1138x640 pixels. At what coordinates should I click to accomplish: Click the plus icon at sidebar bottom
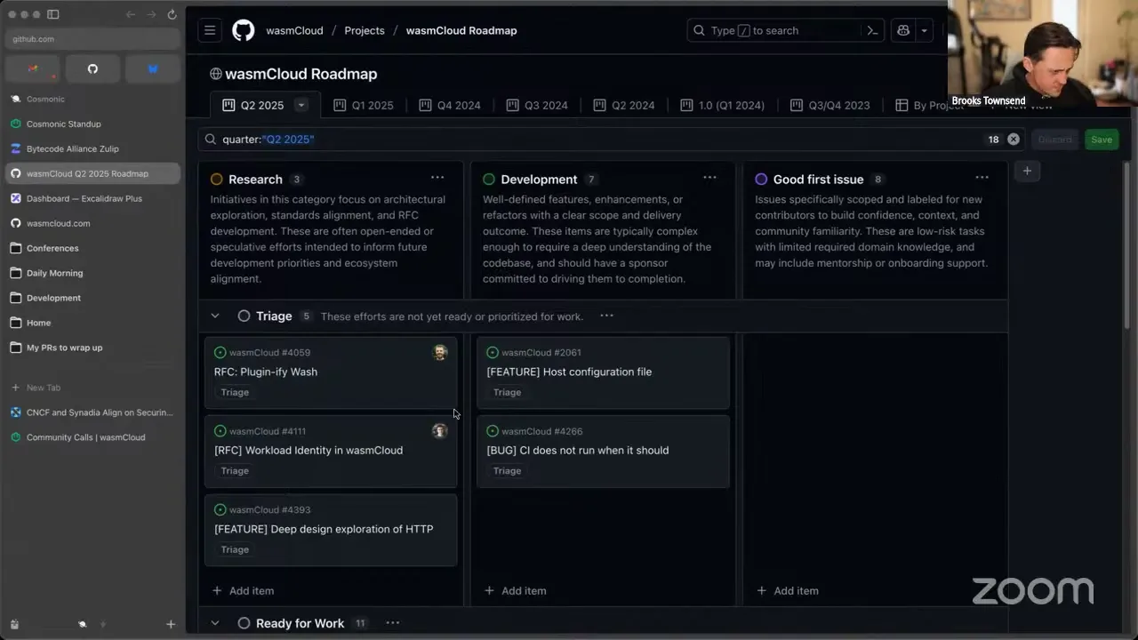coord(171,624)
